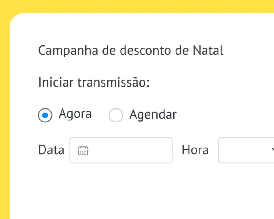Focus the Data date input field
Screen dimensions: 274x219
tap(129, 150)
